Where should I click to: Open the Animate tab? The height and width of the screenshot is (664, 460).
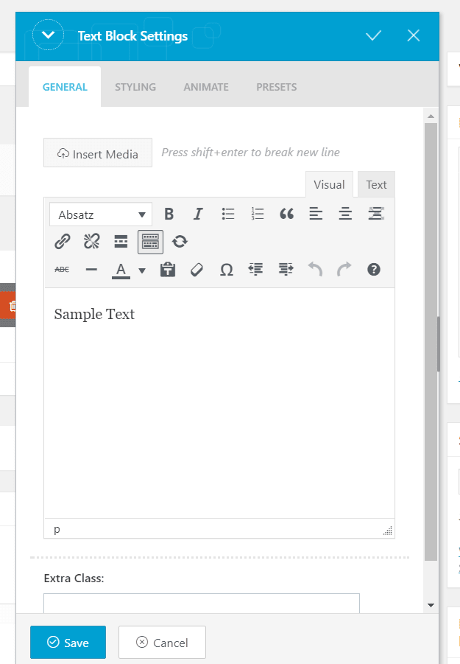206,87
